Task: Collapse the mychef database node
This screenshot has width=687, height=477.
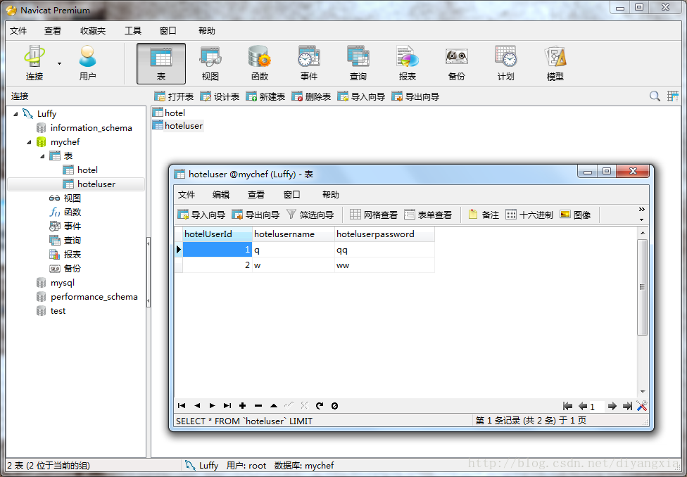Action: click(29, 142)
